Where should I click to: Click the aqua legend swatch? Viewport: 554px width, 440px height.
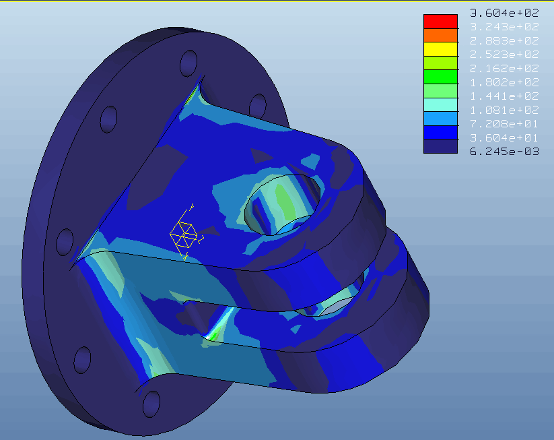[441, 104]
